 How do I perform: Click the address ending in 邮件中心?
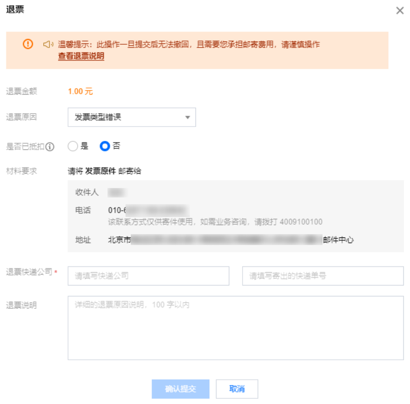point(231,240)
